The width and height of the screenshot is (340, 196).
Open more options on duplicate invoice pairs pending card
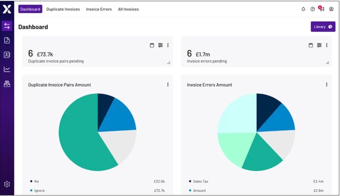[168, 45]
